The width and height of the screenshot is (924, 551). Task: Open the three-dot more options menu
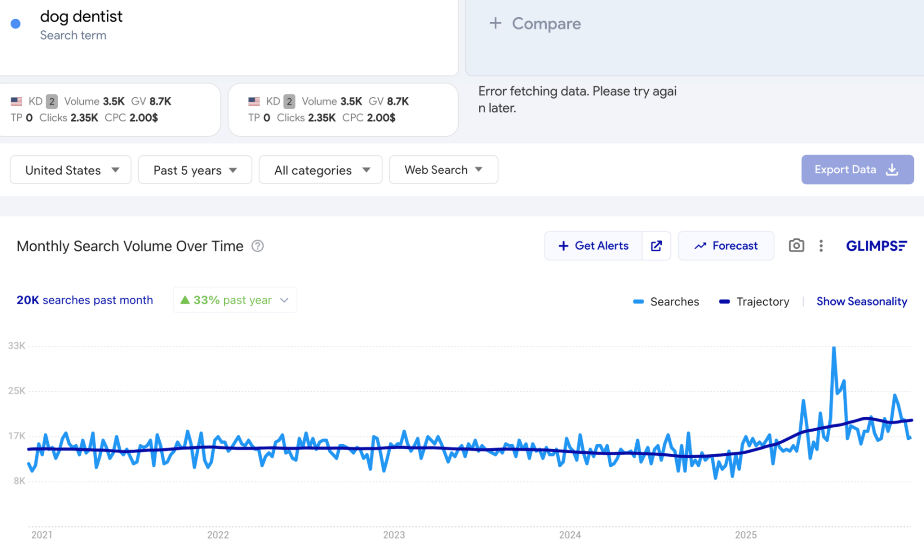tap(821, 246)
